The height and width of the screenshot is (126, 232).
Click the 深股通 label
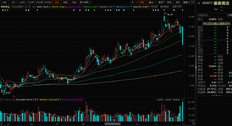[x=154, y=7]
